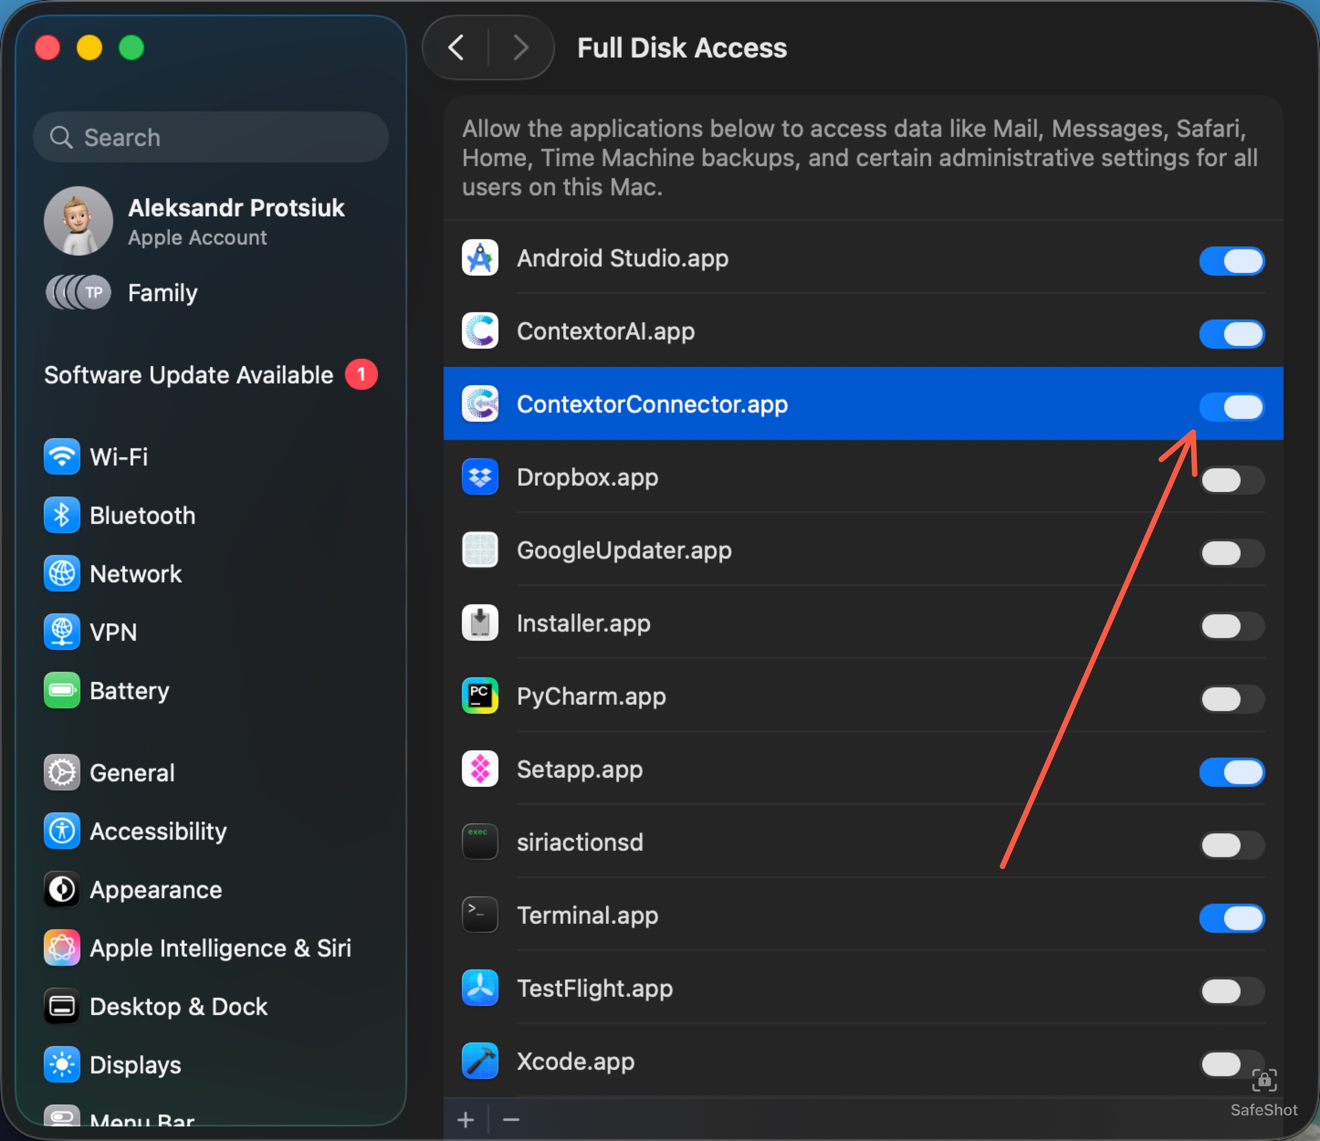Viewport: 1320px width, 1141px height.
Task: Click the PyCharm app icon
Action: [x=480, y=696]
